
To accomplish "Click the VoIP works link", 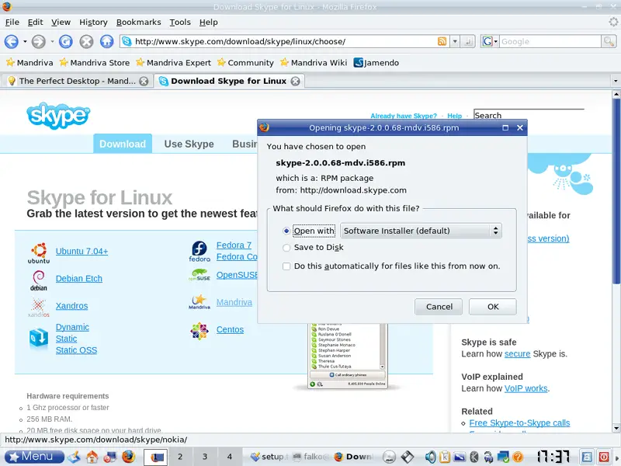I will tap(526, 388).
